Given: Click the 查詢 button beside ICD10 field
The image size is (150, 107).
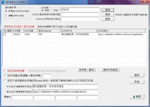Looking at the screenshot, I should (x=108, y=15).
